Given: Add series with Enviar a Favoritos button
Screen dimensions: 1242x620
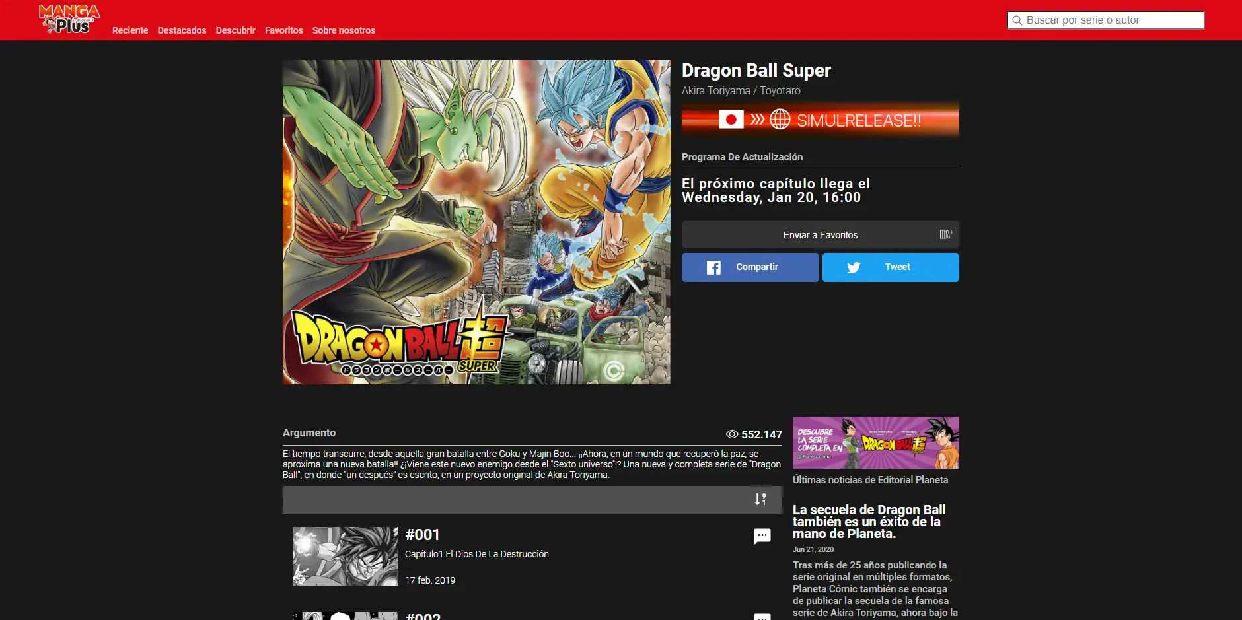Looking at the screenshot, I should (821, 234).
